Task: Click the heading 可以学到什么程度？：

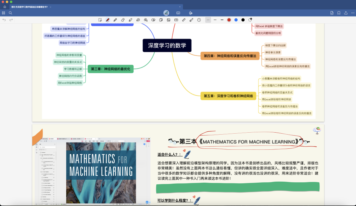Action: [x=175, y=200]
